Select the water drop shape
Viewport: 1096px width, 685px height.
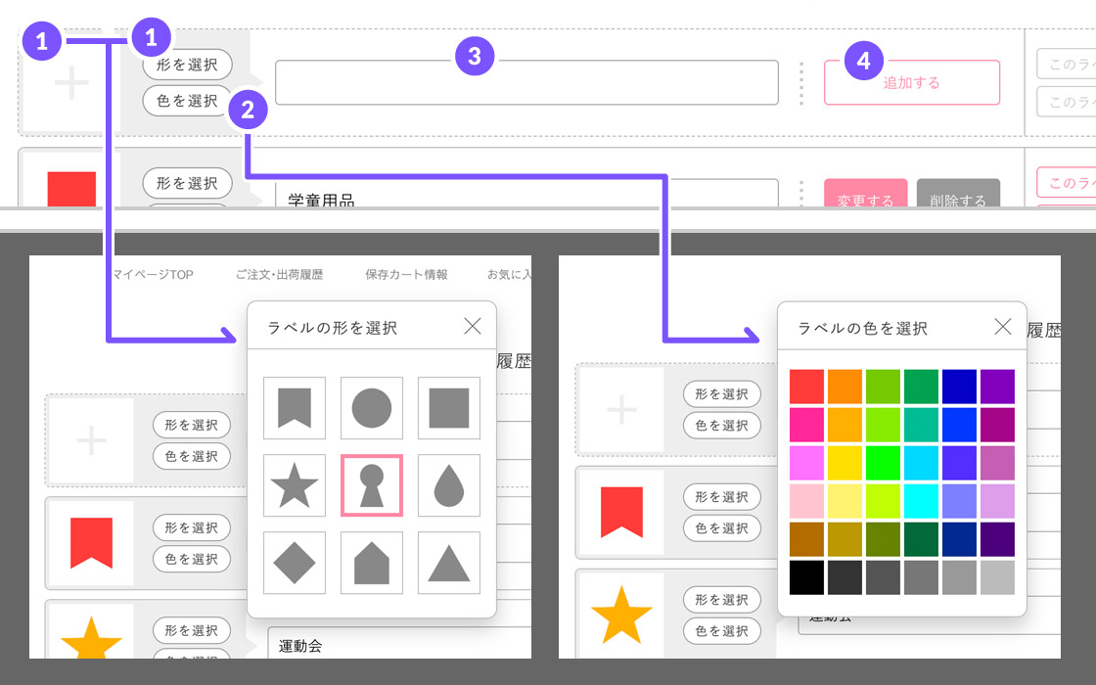pyautogui.click(x=449, y=486)
